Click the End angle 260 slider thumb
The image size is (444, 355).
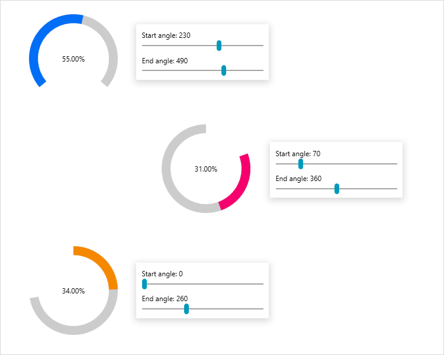pos(186,309)
